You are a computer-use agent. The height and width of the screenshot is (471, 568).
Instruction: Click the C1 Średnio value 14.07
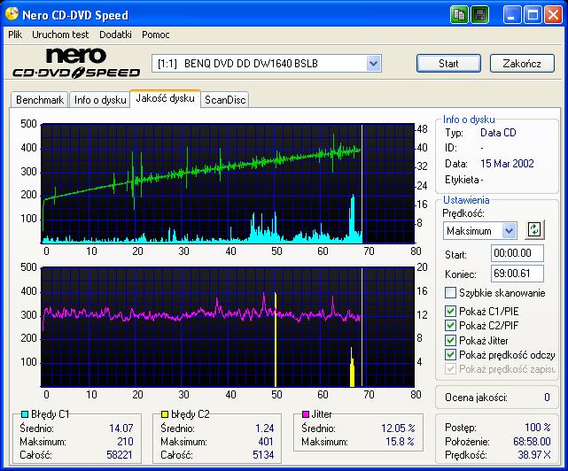(x=121, y=429)
